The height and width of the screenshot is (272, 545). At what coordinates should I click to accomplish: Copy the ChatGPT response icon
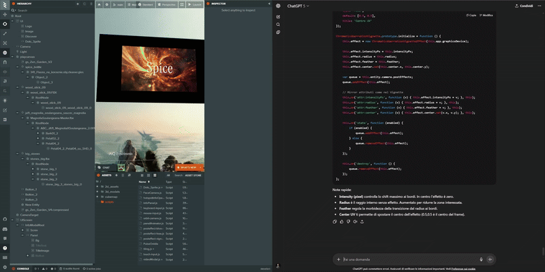point(334,222)
